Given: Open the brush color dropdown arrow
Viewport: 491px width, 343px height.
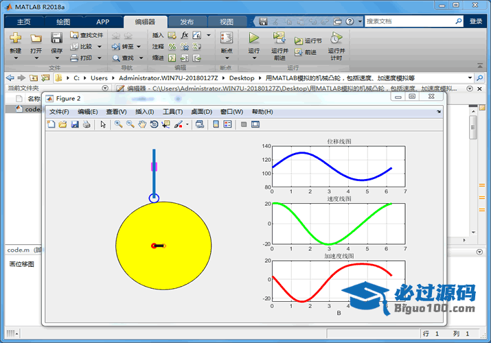Looking at the screenshot, I should pos(187,124).
